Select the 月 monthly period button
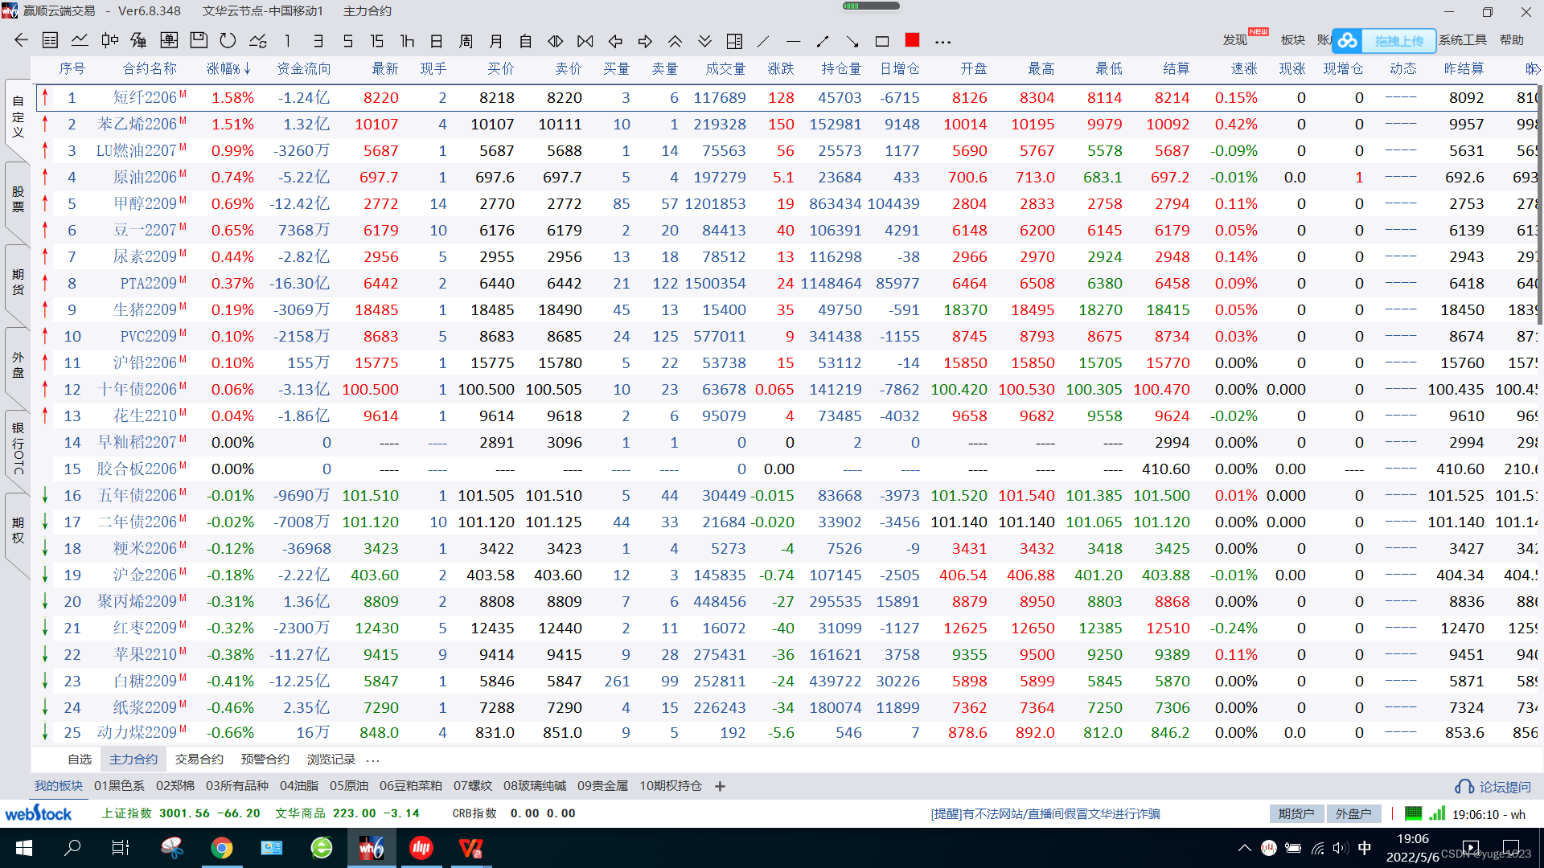Viewport: 1544px width, 868px height. coord(496,40)
